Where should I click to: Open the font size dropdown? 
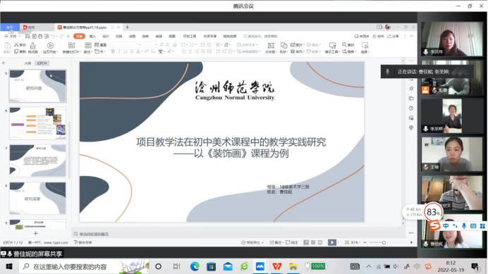pos(150,45)
